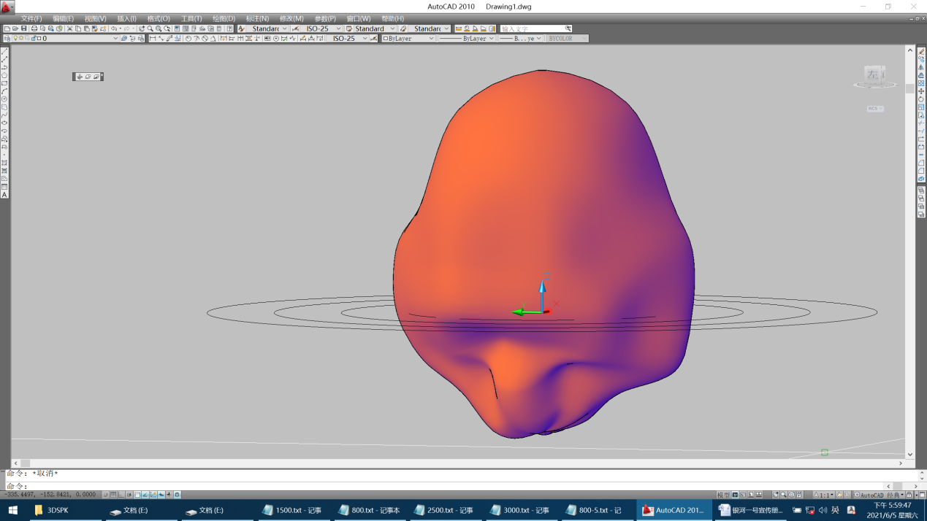
Task: Select the multiline Text tool (A)
Action: point(4,195)
